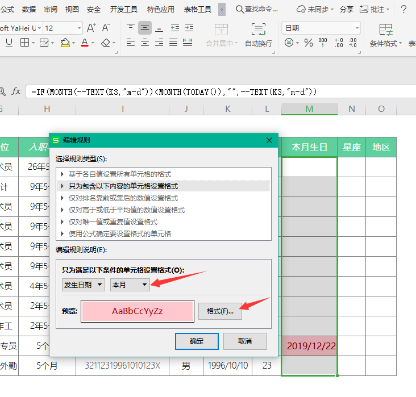
Task: Align text to vertical middle
Action: tap(144, 28)
